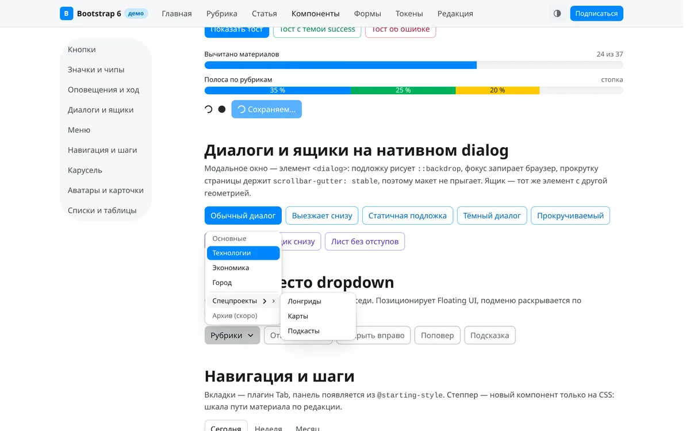Click the "scrollbar-gutter: stable" code text
This screenshot has height=431, width=690.
[x=325, y=181]
